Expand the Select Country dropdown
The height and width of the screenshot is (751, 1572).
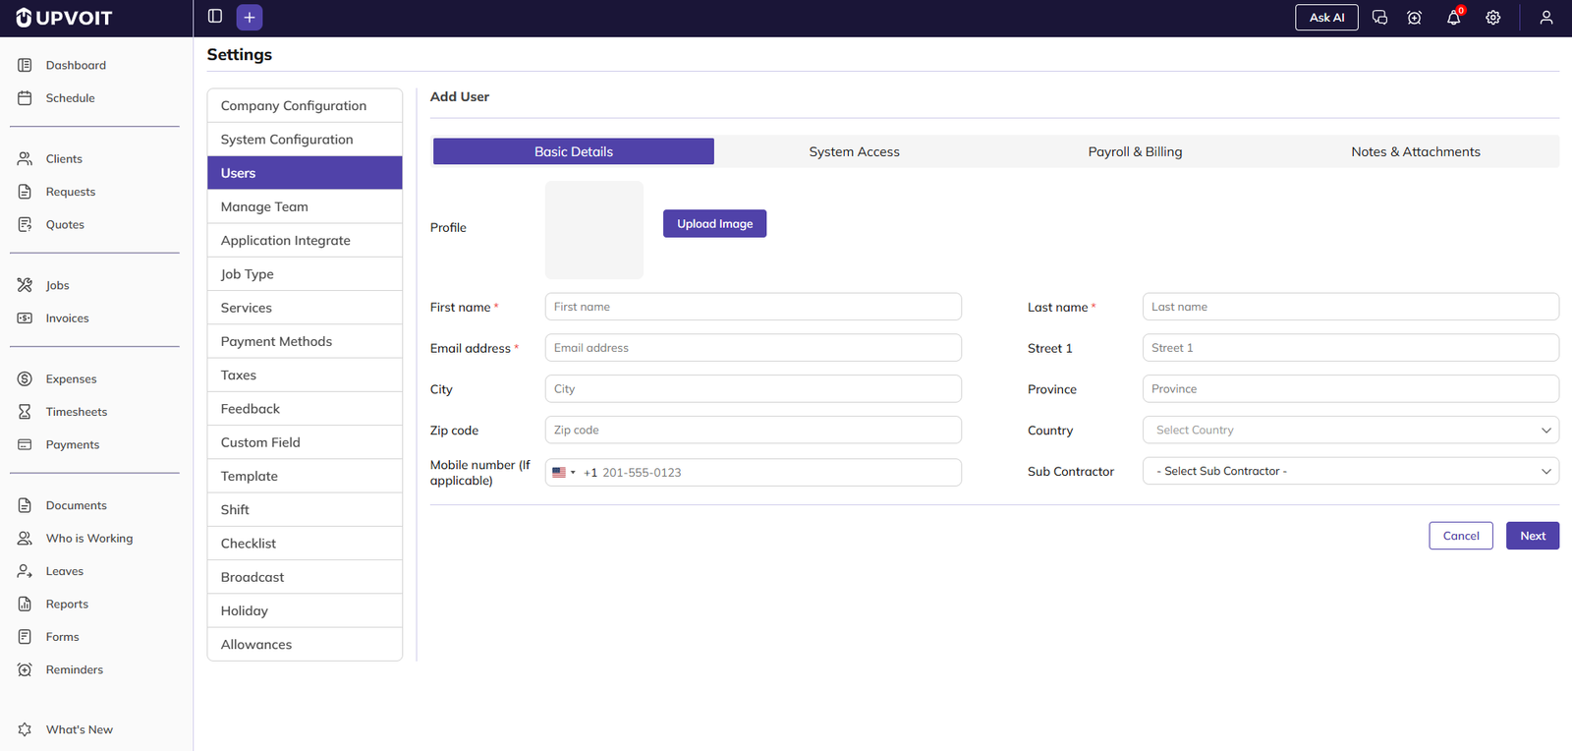point(1350,431)
